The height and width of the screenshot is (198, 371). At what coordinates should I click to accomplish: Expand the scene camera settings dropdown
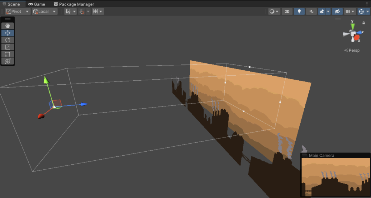pyautogui.click(x=350, y=12)
